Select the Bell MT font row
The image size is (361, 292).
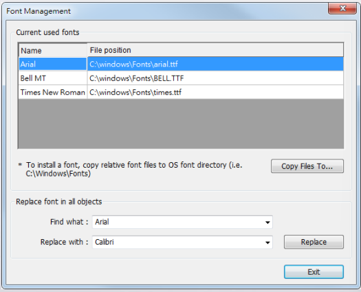coord(182,78)
